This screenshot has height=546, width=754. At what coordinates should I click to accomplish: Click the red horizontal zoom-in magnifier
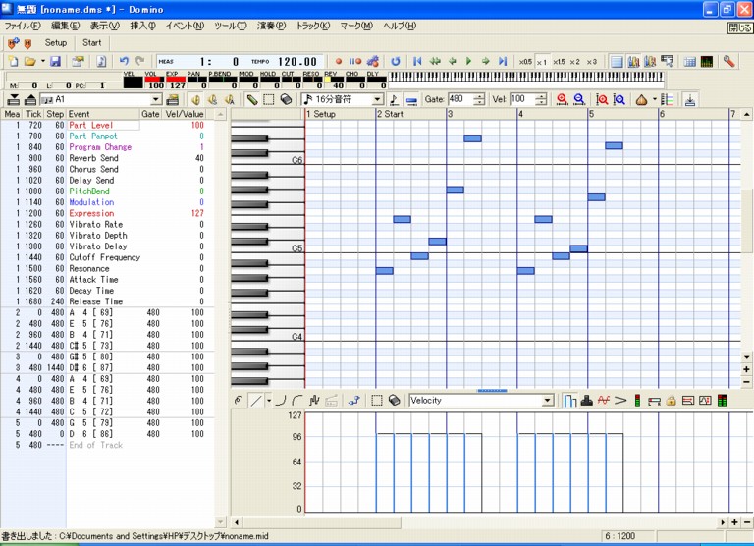tap(562, 99)
